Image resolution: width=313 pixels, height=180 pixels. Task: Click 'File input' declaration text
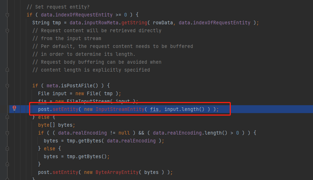click(x=52, y=94)
